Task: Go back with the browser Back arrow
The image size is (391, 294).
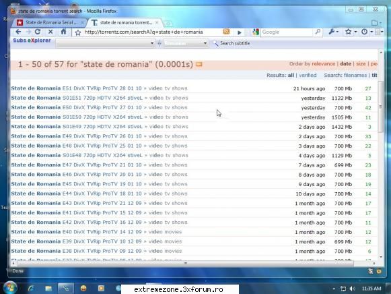Action: coord(18,32)
